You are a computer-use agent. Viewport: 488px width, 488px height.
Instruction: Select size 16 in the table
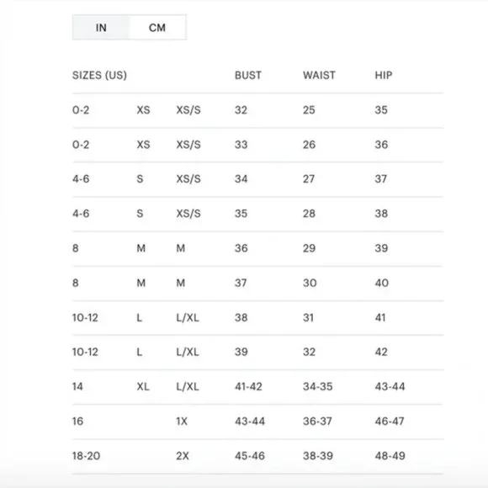(x=77, y=422)
